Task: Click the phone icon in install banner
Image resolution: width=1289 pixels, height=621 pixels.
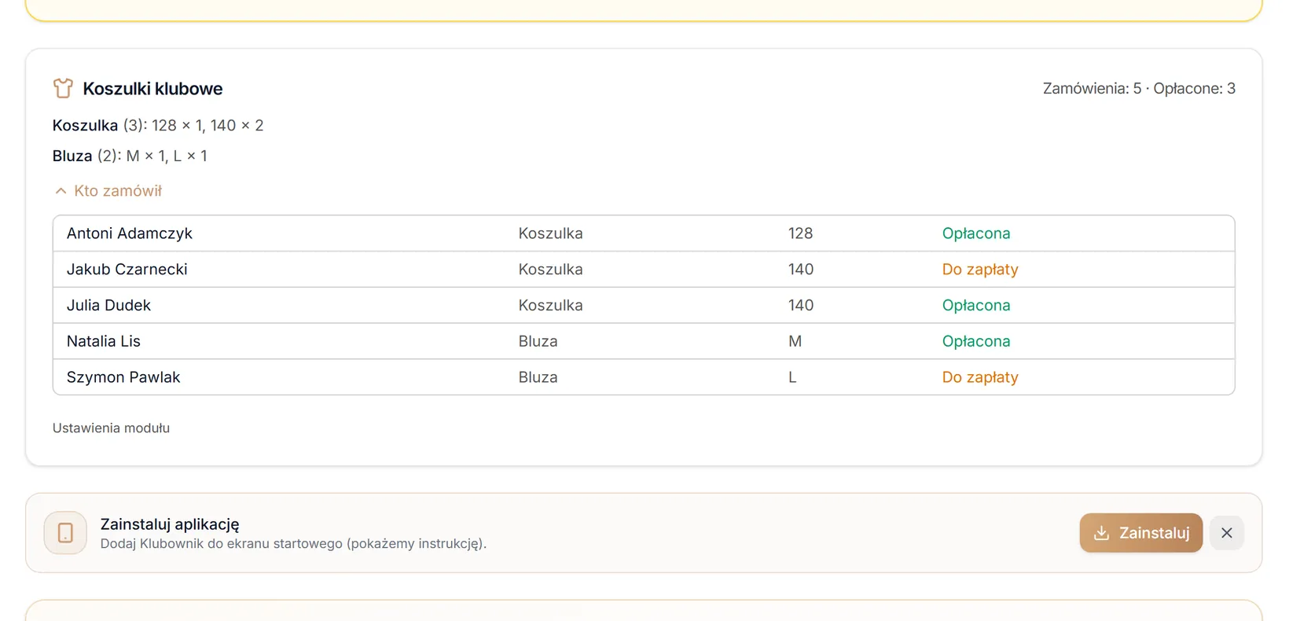Action: 65,533
